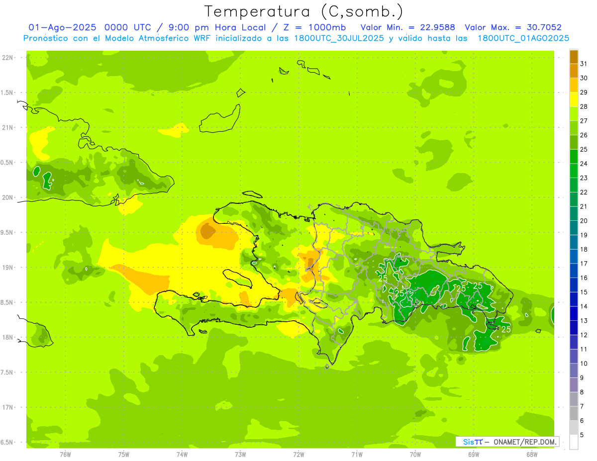The width and height of the screenshot is (597, 461).
Task: Click the legend value "14"
Action: [584, 306]
